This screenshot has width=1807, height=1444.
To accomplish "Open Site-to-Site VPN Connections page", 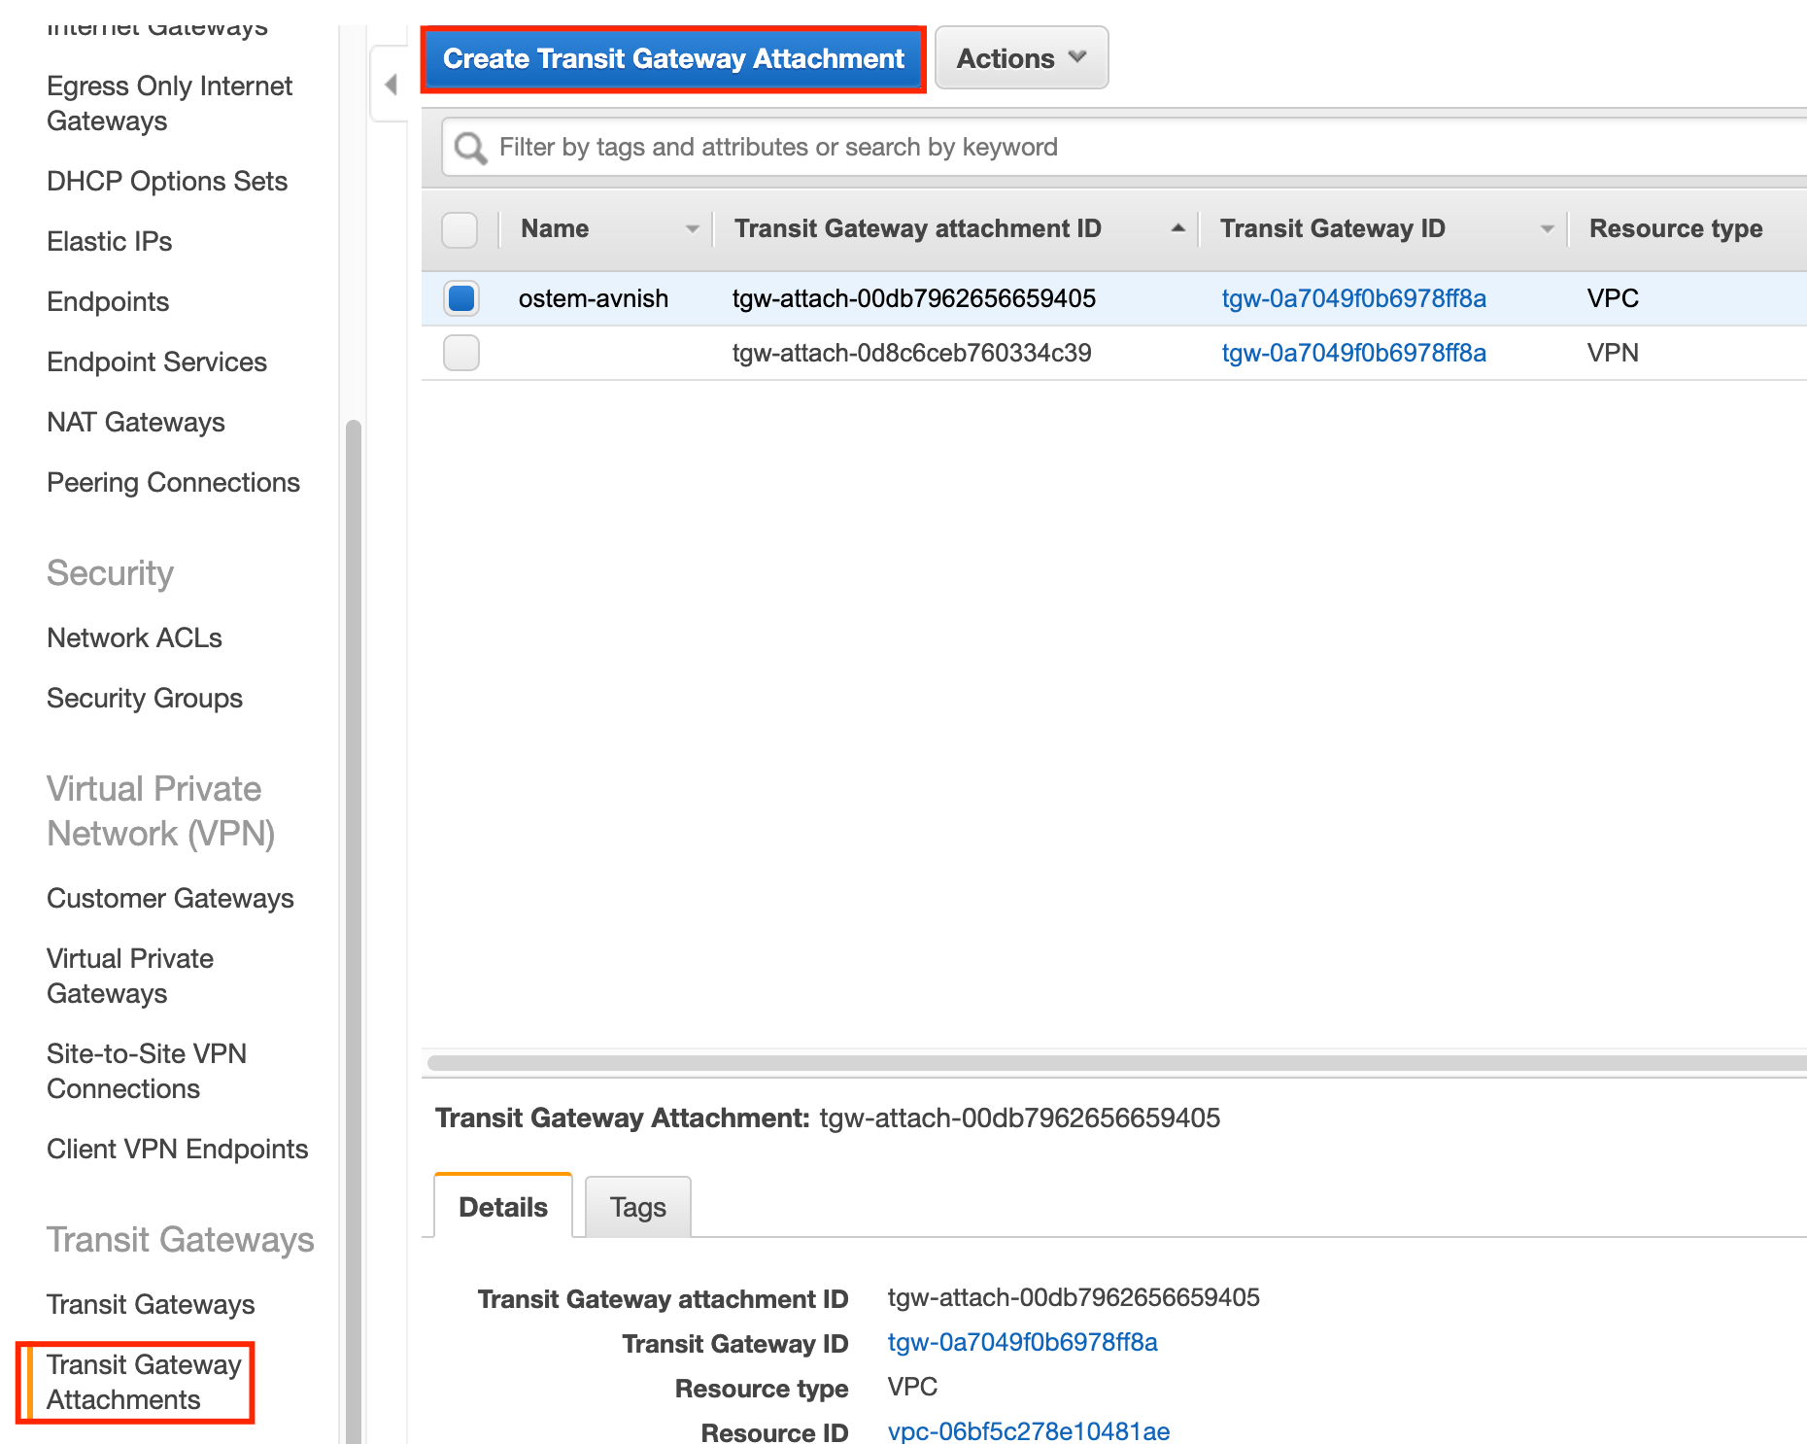I will point(147,1071).
